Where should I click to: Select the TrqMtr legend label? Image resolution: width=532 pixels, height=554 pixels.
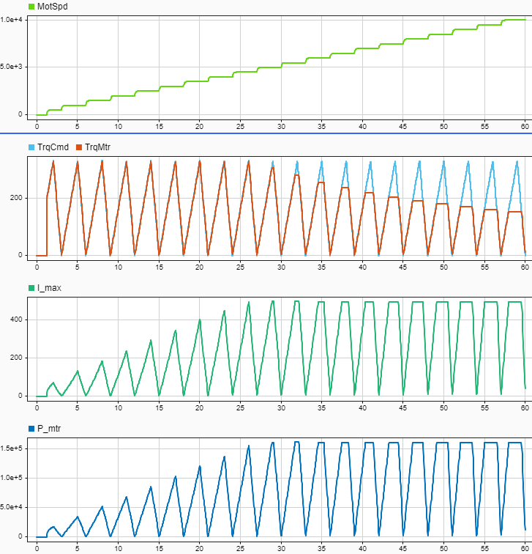click(x=102, y=147)
